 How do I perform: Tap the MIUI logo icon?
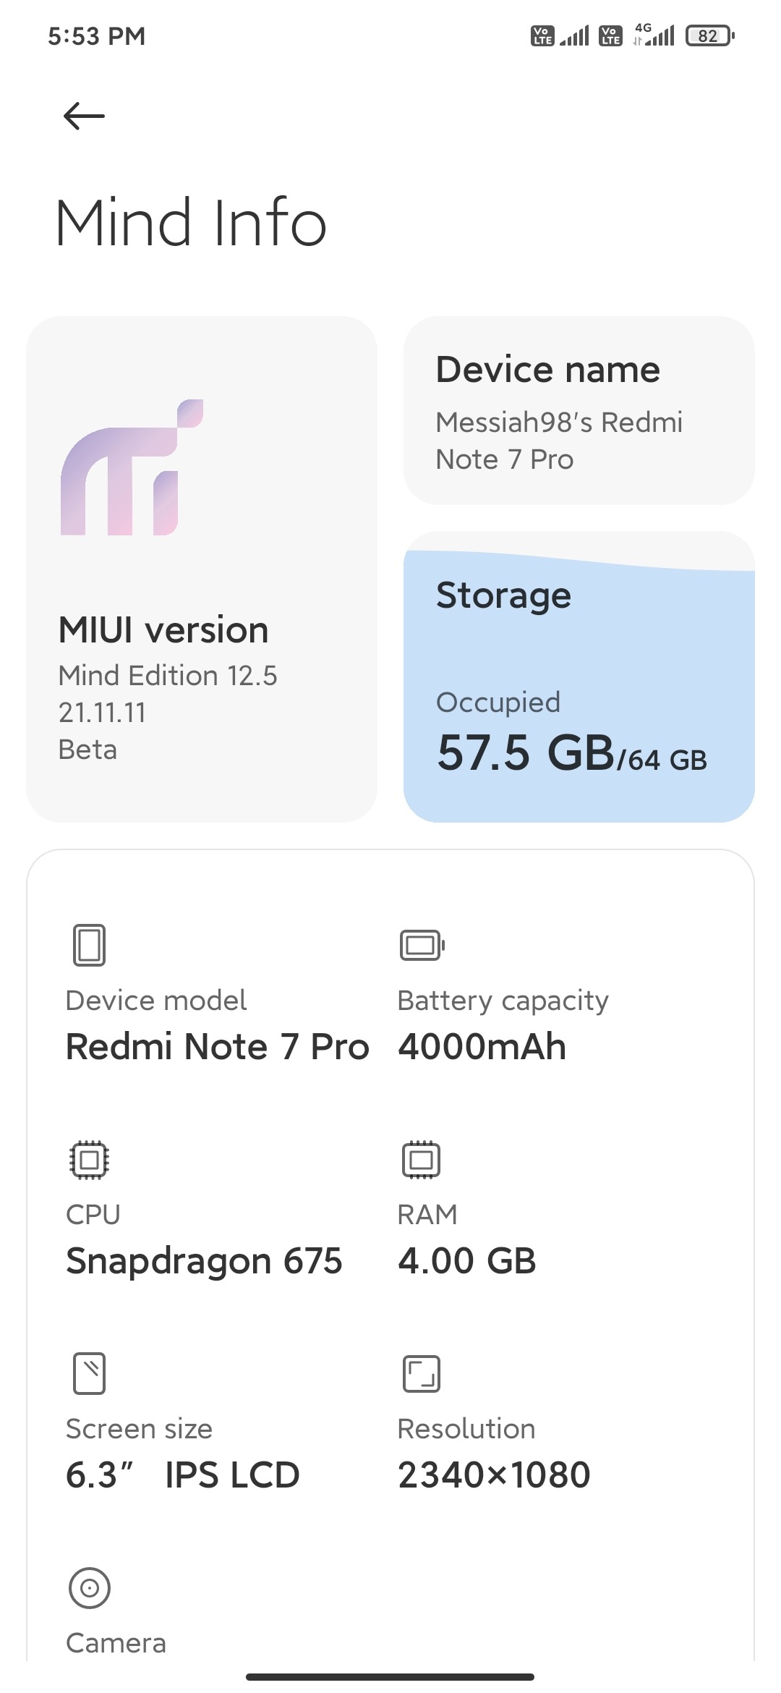click(132, 467)
